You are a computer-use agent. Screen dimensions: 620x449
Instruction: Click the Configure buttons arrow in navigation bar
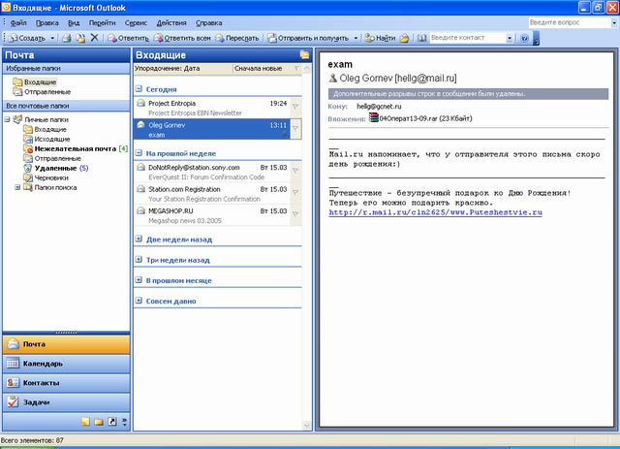click(125, 422)
